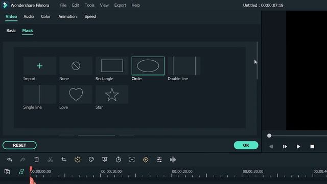Click the 00:00:30:00 mark on the ruler
Image resolution: width=327 pixels, height=184 pixels.
253,172
